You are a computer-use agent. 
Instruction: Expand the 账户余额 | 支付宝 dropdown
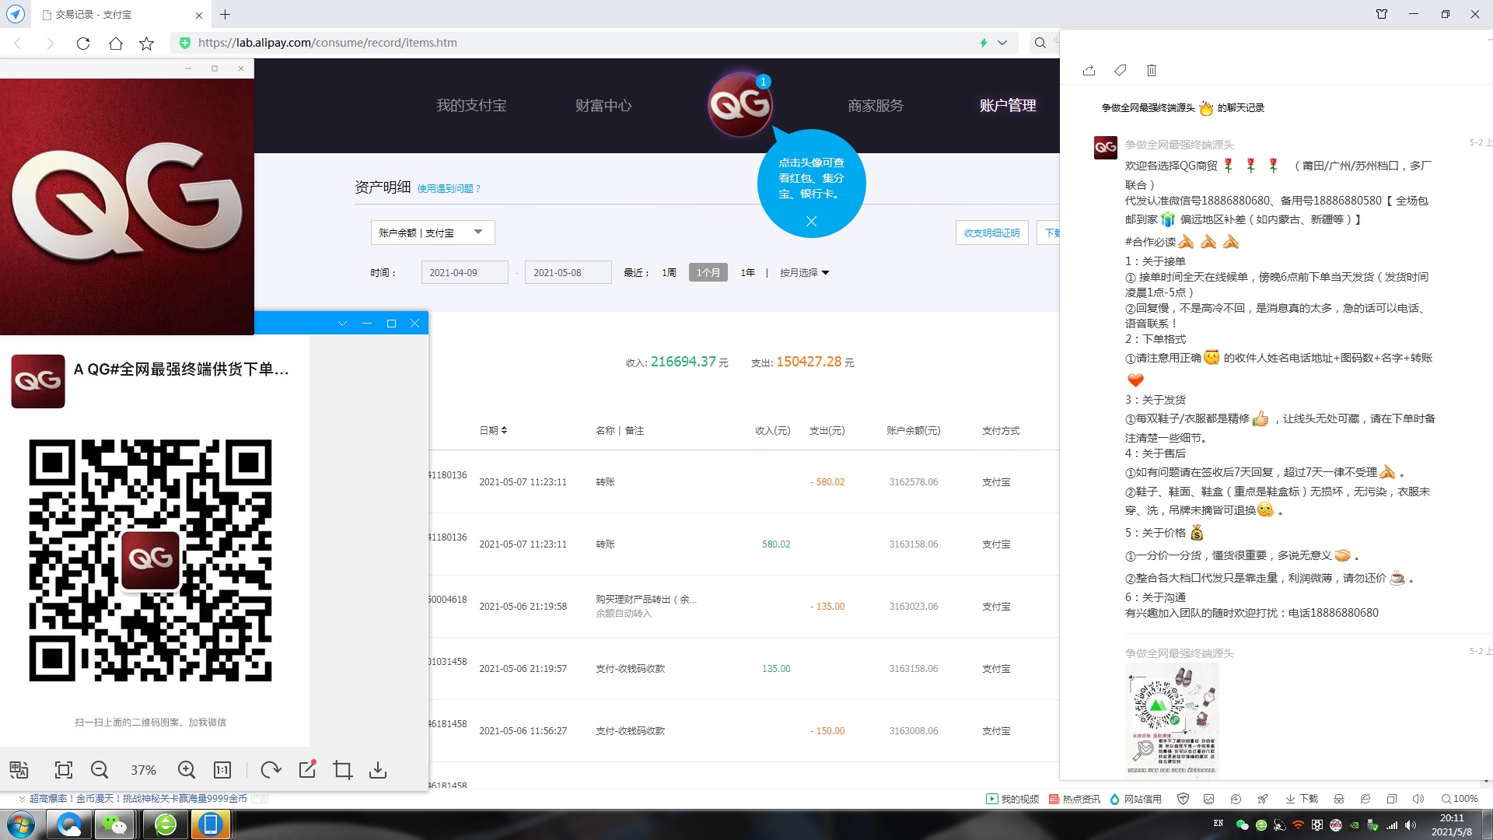[x=433, y=233]
